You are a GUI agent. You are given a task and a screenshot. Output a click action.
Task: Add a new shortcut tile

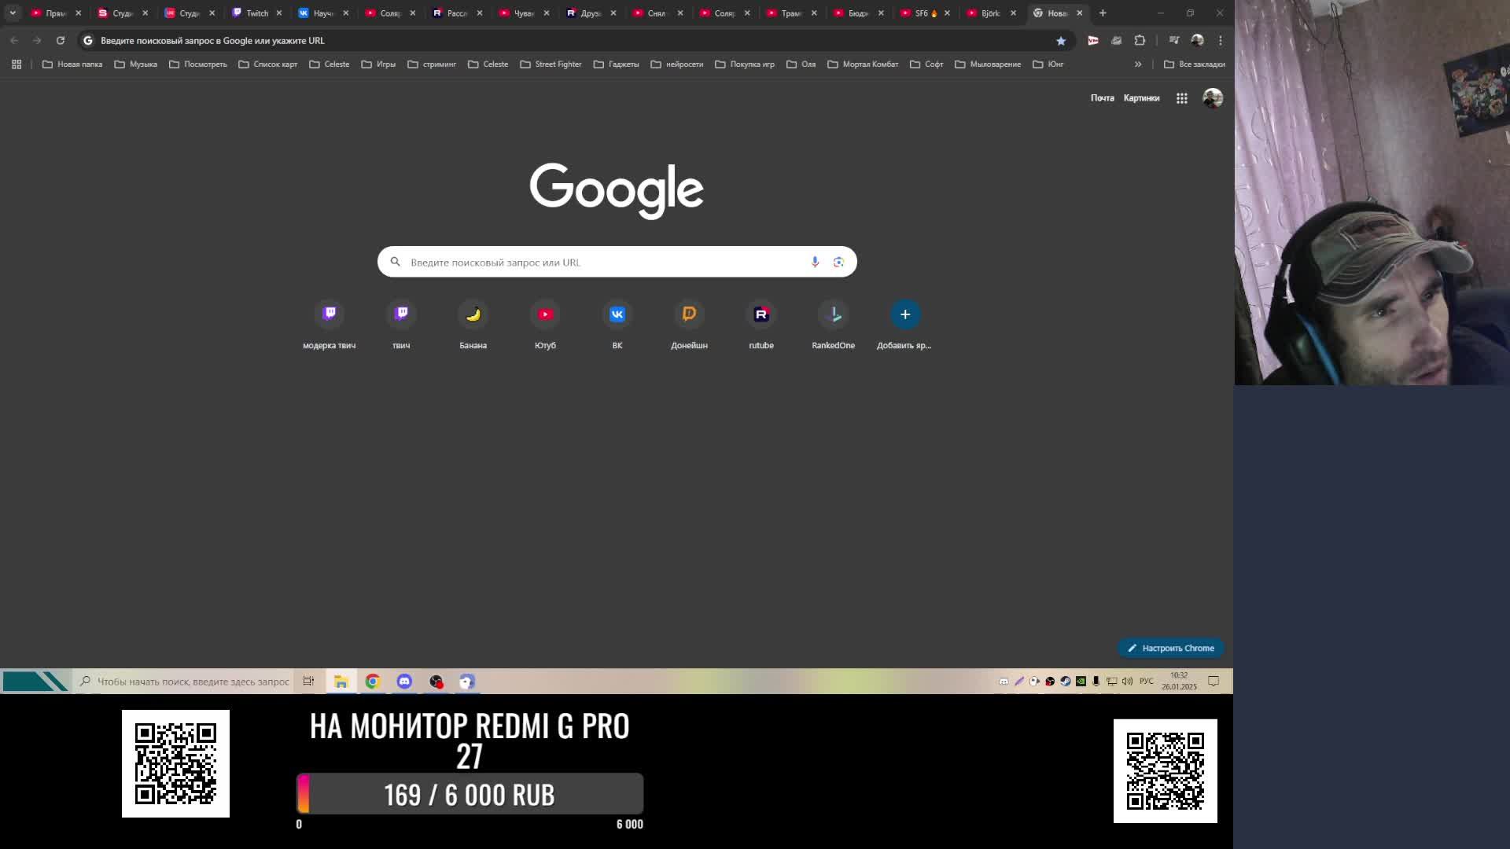tap(905, 314)
